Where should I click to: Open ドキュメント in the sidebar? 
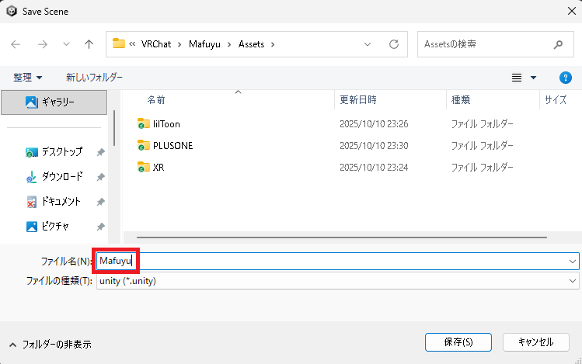pyautogui.click(x=61, y=201)
